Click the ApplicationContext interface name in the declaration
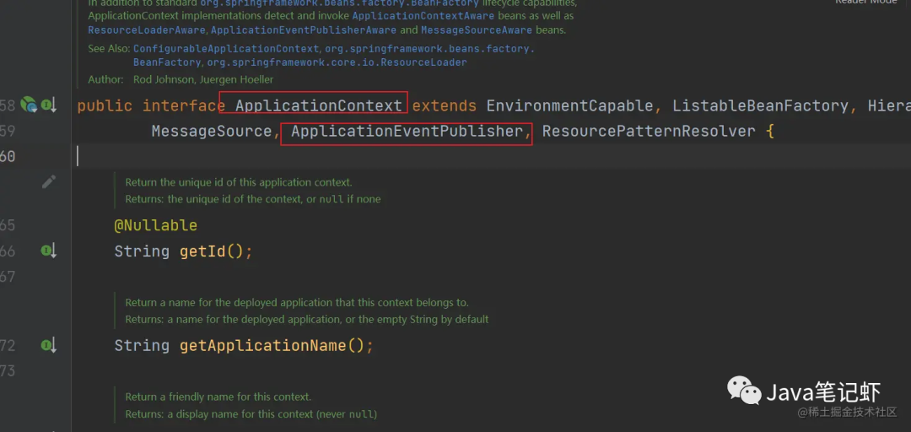911x432 pixels. pos(318,105)
